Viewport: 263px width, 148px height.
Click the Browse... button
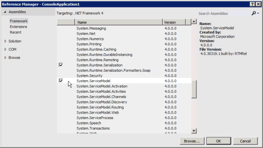(192, 141)
